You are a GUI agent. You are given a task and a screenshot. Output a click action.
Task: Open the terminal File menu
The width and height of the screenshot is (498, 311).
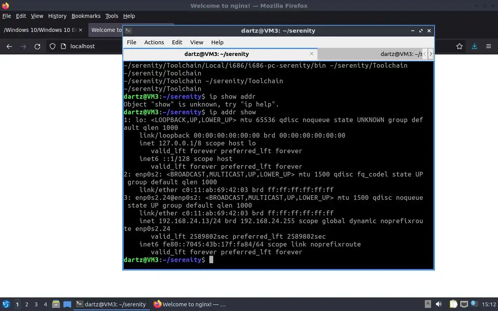tap(132, 42)
